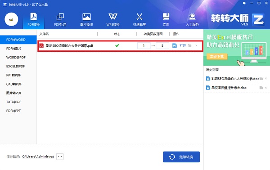Click the save path link C:\Users\Administrat
270x170 pixels.
click(38, 157)
